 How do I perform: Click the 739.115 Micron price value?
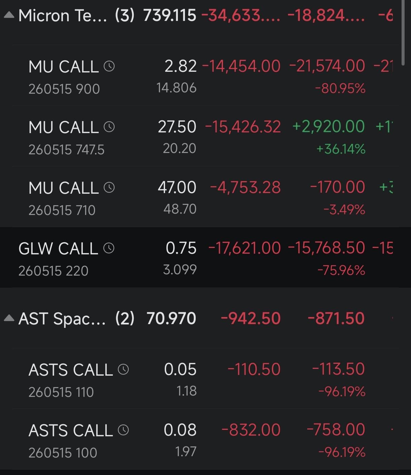tap(170, 15)
